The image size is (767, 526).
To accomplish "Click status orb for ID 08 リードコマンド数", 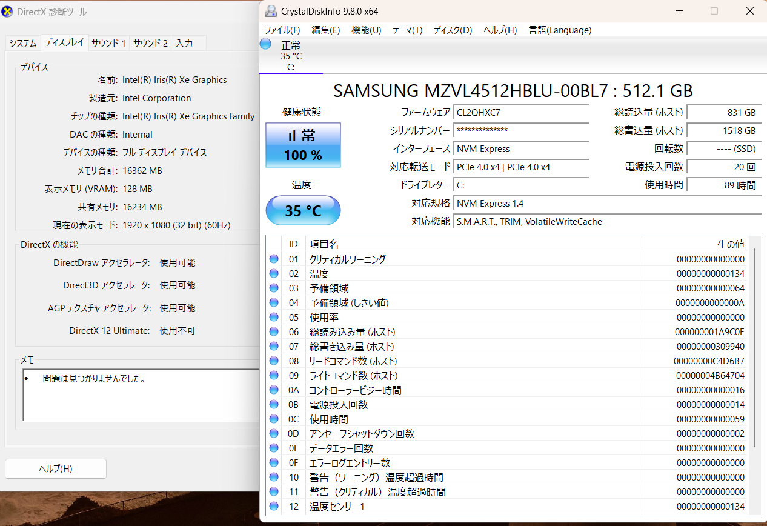I will pos(274,361).
